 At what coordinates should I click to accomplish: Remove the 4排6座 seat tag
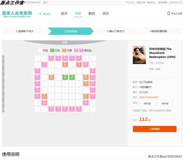pos(165,103)
